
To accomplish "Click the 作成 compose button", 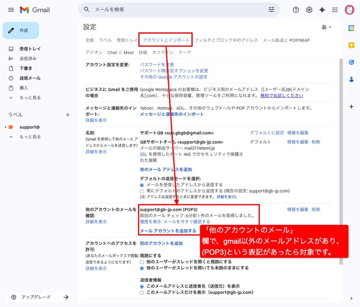I will click(x=21, y=31).
